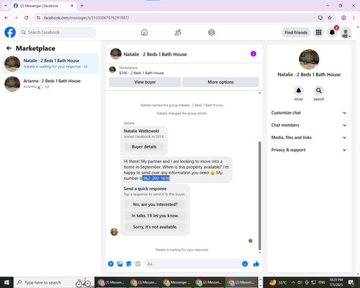Open the Friends icon in top navigation
This screenshot has width=360, height=288.
[178, 32]
